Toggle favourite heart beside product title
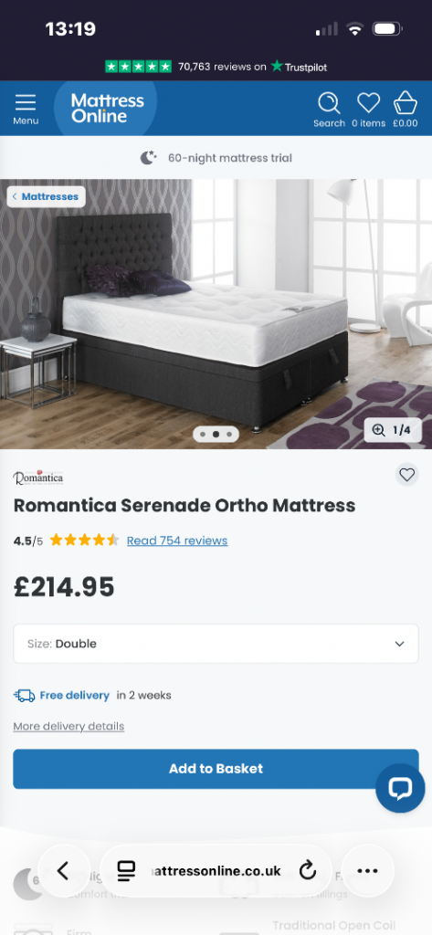 coord(407,475)
